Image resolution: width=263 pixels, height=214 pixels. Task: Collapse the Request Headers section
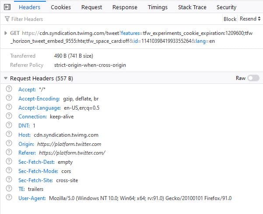pyautogui.click(x=6, y=79)
